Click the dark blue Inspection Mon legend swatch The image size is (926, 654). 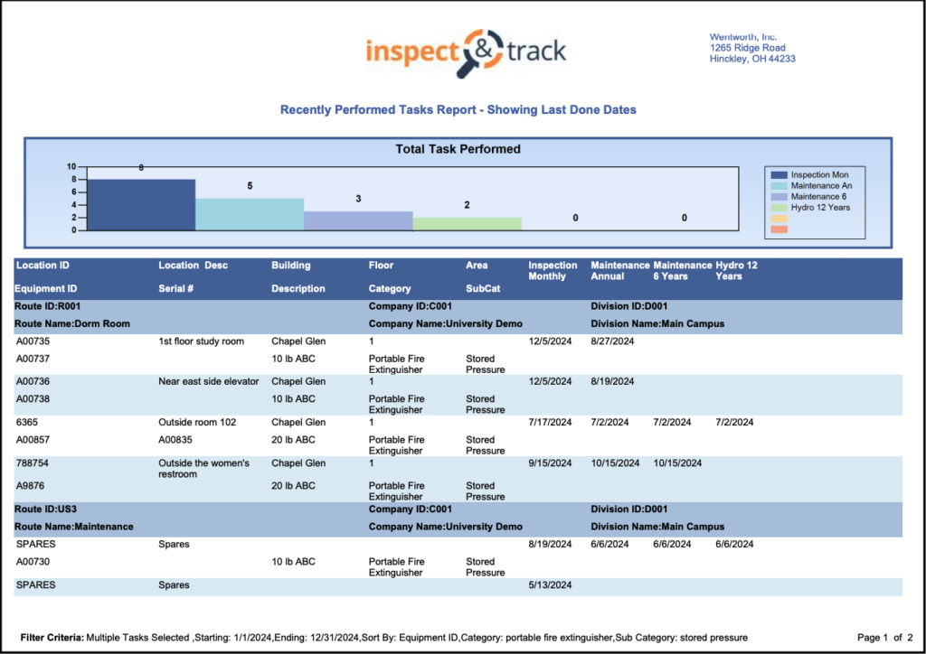[777, 174]
